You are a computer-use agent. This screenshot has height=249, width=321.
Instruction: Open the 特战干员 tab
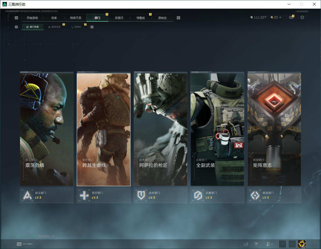[x=76, y=18]
